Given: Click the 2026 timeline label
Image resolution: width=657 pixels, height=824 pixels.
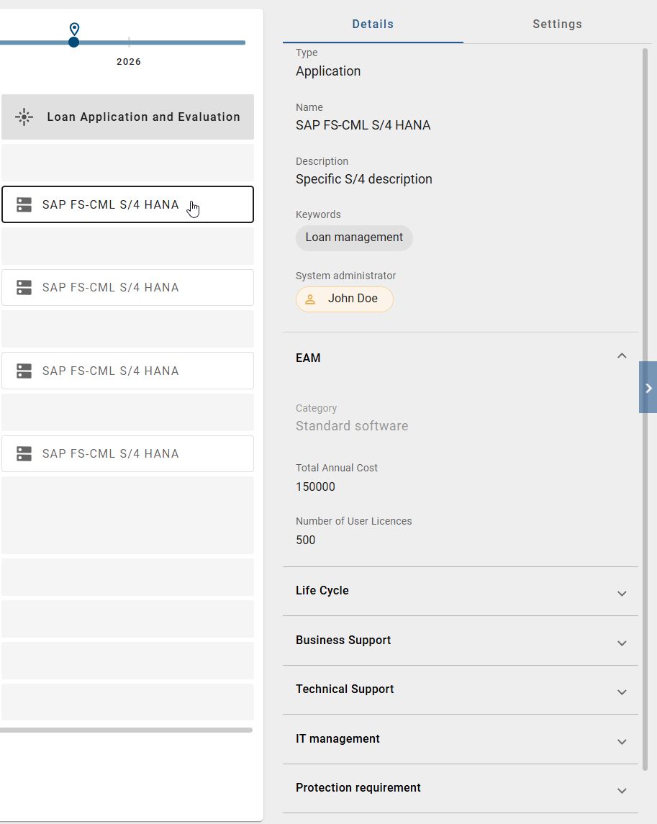Looking at the screenshot, I should [x=129, y=61].
